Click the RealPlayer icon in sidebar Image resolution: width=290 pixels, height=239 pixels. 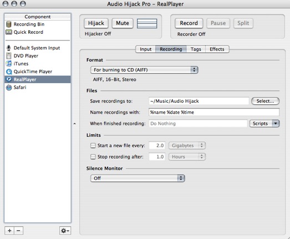point(9,79)
